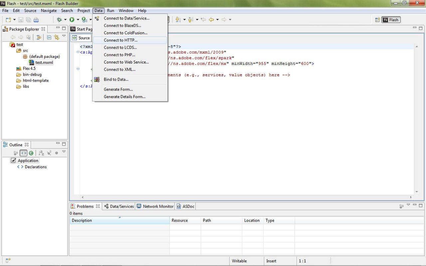Viewport: 426px width, 266px height.
Task: Toggle MXML view mode in Outline
Action: [x=23, y=153]
